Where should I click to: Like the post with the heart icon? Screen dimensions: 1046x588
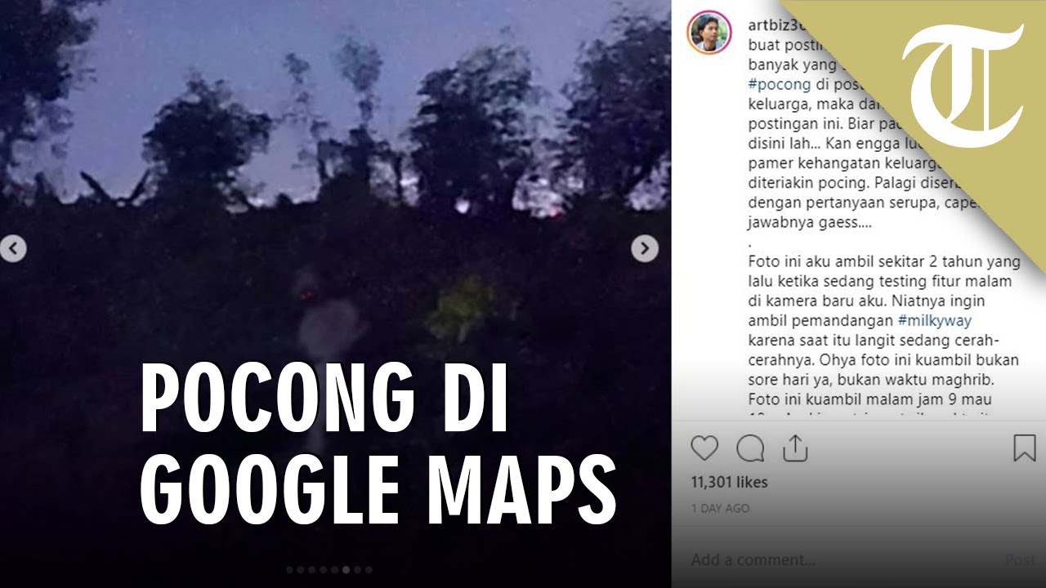(x=704, y=448)
